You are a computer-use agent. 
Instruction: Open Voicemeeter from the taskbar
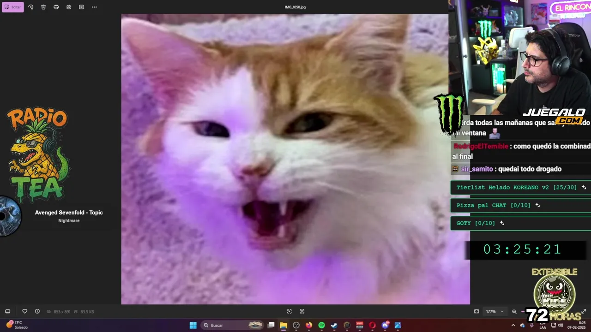pyautogui.click(x=360, y=325)
